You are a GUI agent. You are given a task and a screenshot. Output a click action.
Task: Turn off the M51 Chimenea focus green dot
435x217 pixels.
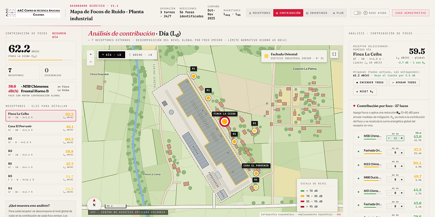pyautogui.click(x=359, y=191)
